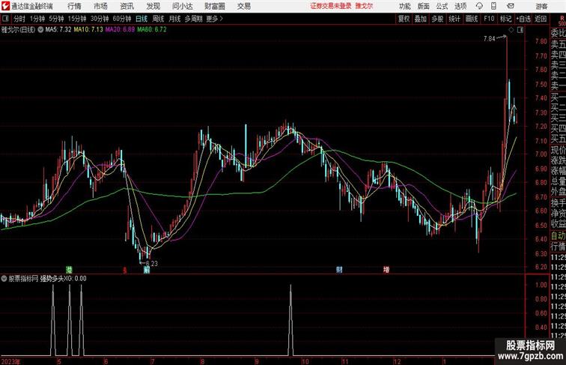This screenshot has height=365, width=566.
Task: Click the green 港 marker on timeline
Action: coord(69,270)
